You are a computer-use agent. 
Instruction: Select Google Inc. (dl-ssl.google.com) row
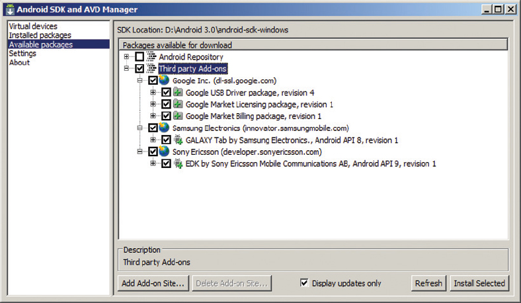(x=224, y=81)
